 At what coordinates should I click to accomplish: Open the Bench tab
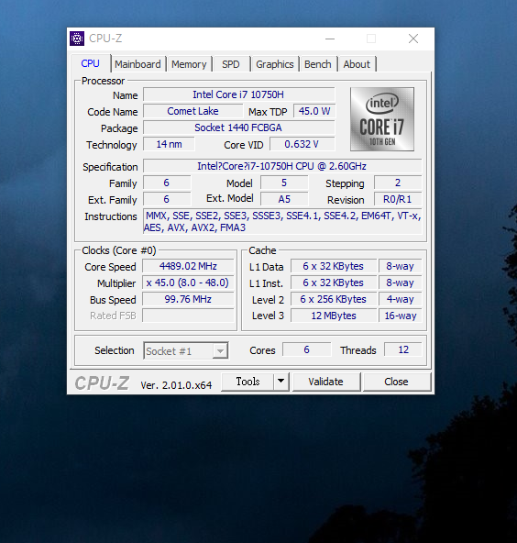(x=318, y=64)
